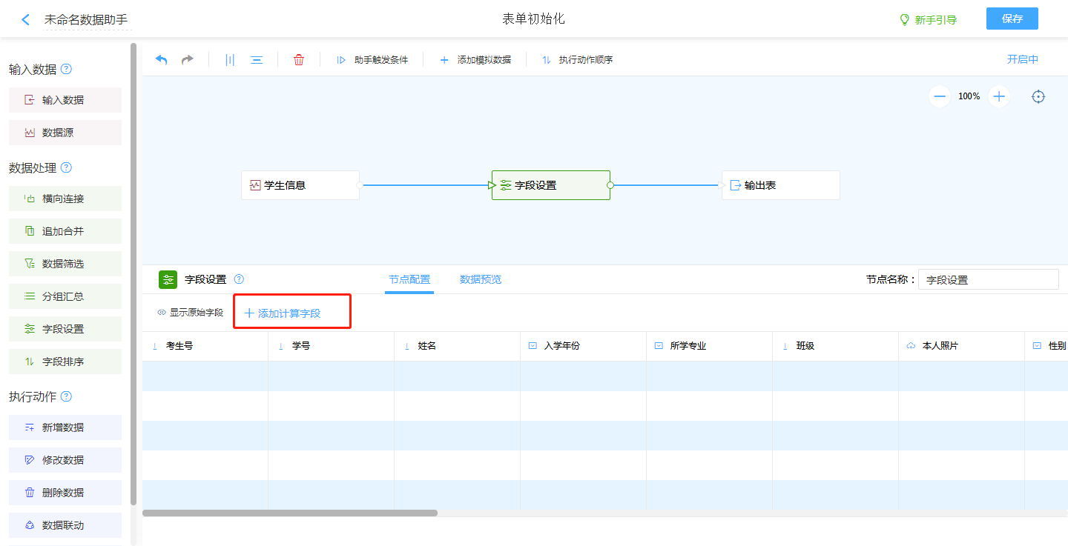The image size is (1068, 546).
Task: Click the redo arrow icon
Action: pyautogui.click(x=188, y=60)
